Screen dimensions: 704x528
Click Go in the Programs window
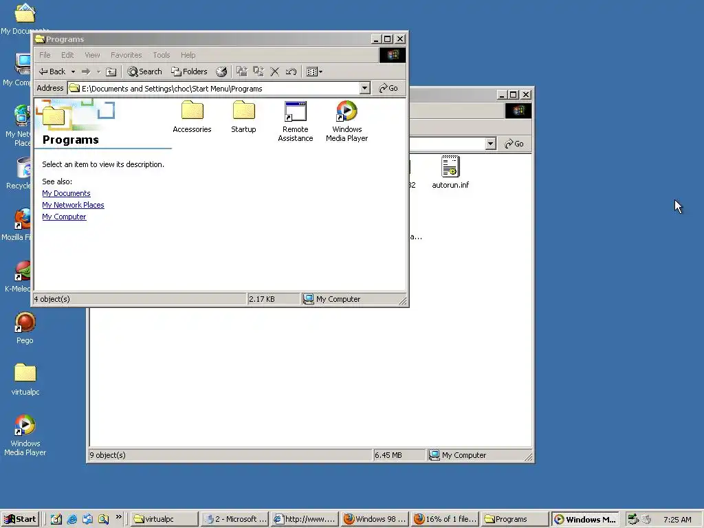388,88
